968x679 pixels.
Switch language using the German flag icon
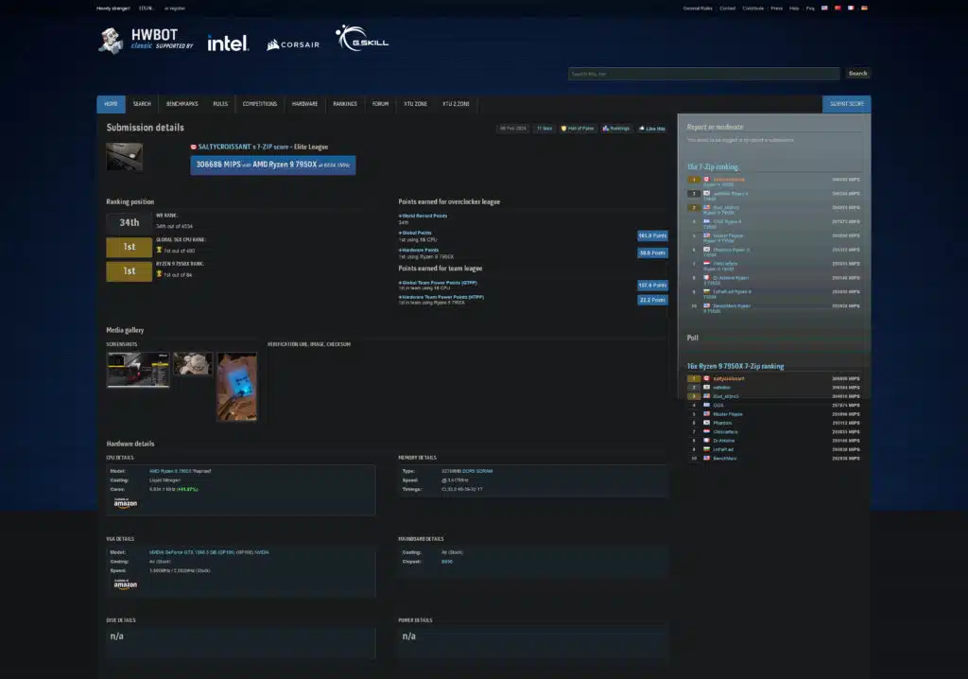click(x=864, y=8)
